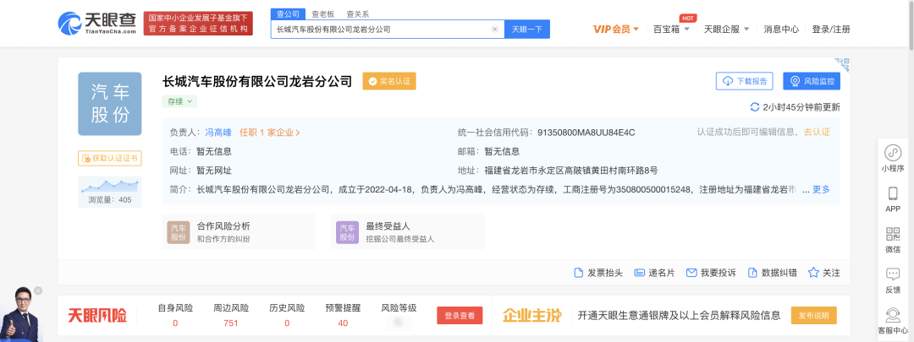Screen dimensions: 914x342
Task: Click the 发布说明 yellow button
Action: (x=814, y=316)
